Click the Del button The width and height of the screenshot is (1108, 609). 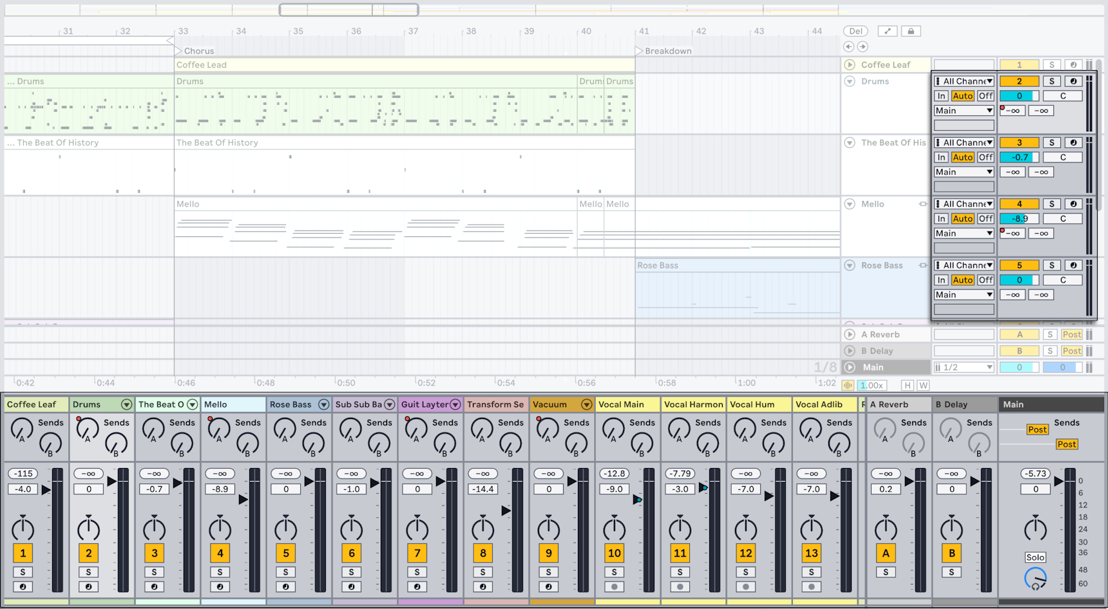[855, 30]
